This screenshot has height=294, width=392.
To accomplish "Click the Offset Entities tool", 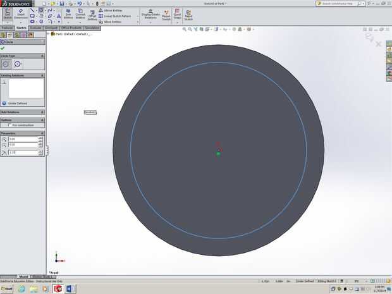I will [x=92, y=15].
